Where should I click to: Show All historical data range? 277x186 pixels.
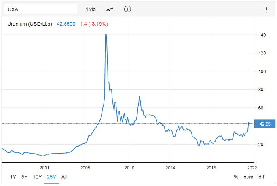click(64, 177)
